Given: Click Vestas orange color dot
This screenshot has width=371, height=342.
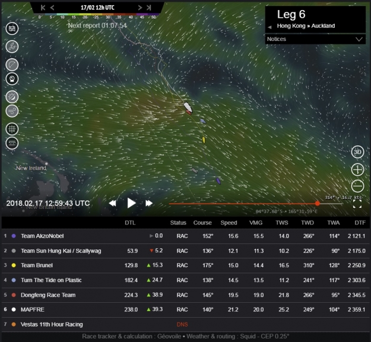Looking at the screenshot, I should coord(14,325).
